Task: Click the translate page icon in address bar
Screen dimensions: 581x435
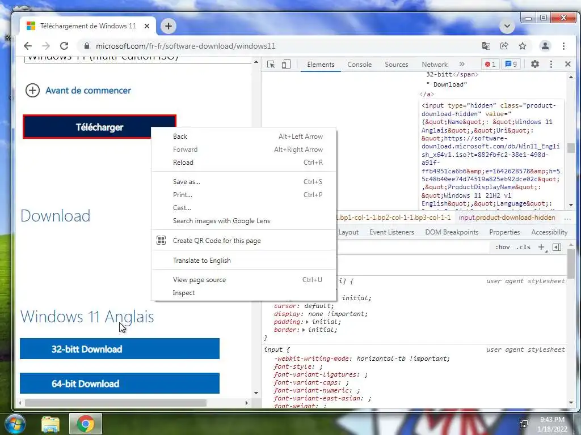Action: (x=486, y=46)
